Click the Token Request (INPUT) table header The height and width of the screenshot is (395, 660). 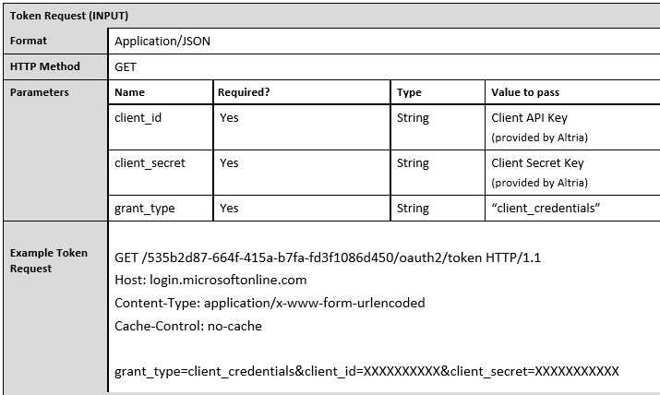pyautogui.click(x=69, y=16)
